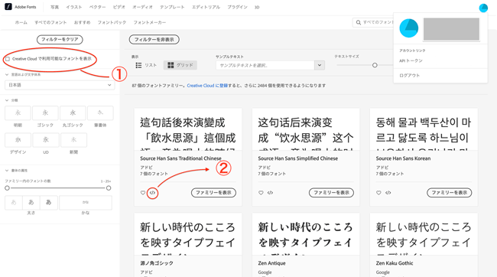The width and height of the screenshot is (497, 277).
Task: Open the イラスト menu item
Action: click(74, 7)
